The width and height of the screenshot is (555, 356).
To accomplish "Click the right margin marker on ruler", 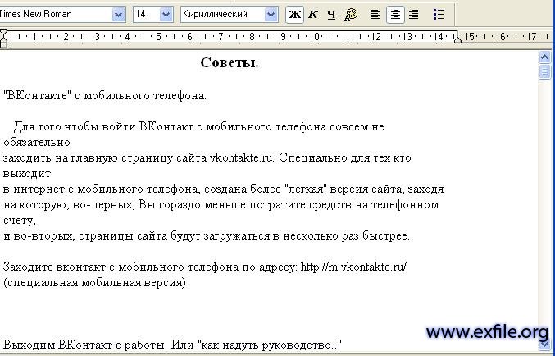I will click(457, 39).
